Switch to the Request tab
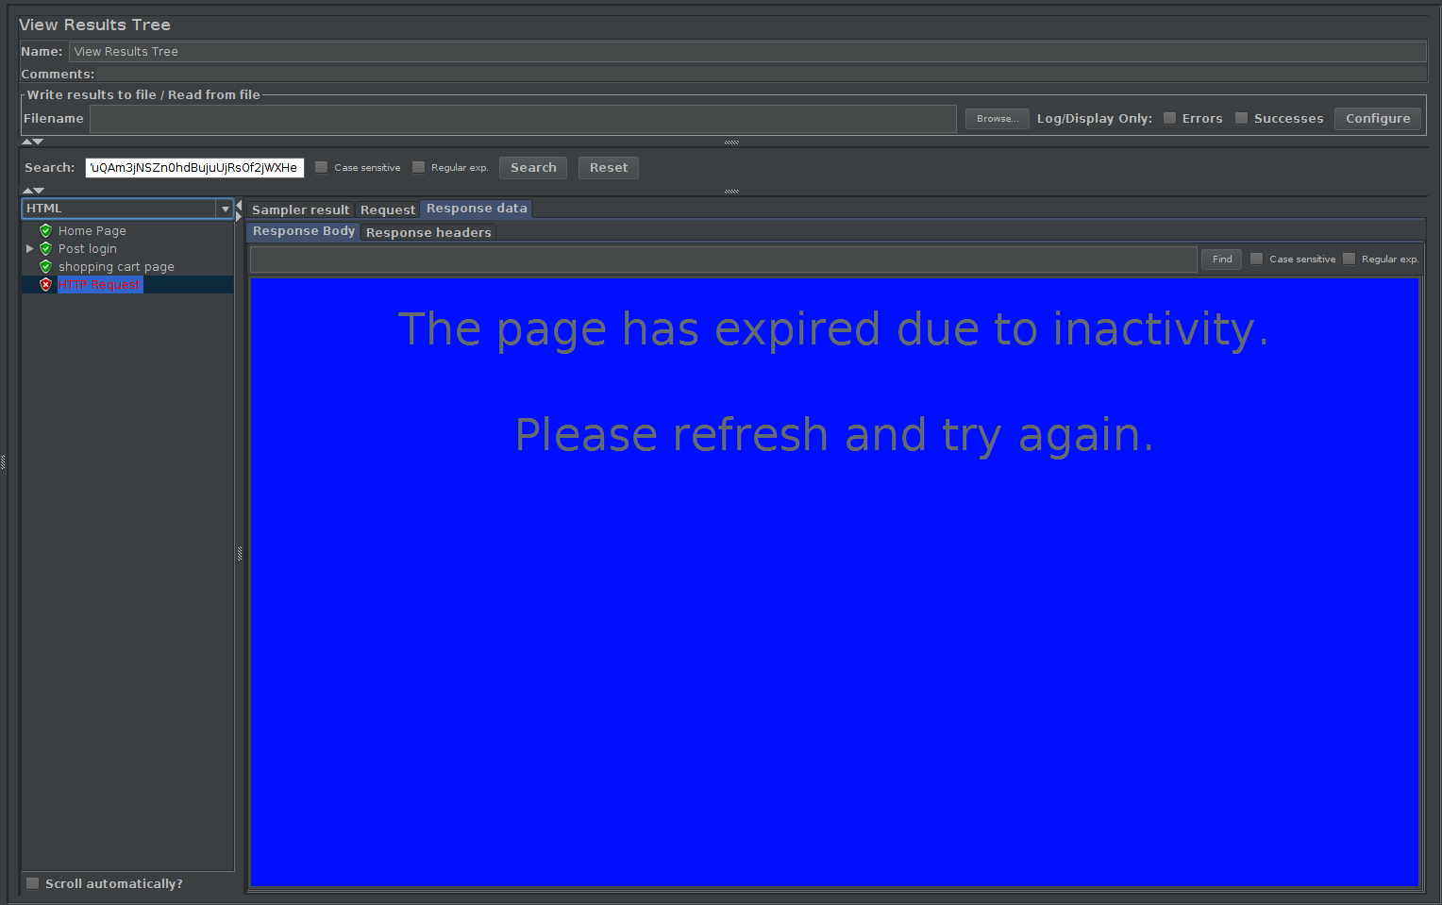The image size is (1442, 905). tap(387, 209)
